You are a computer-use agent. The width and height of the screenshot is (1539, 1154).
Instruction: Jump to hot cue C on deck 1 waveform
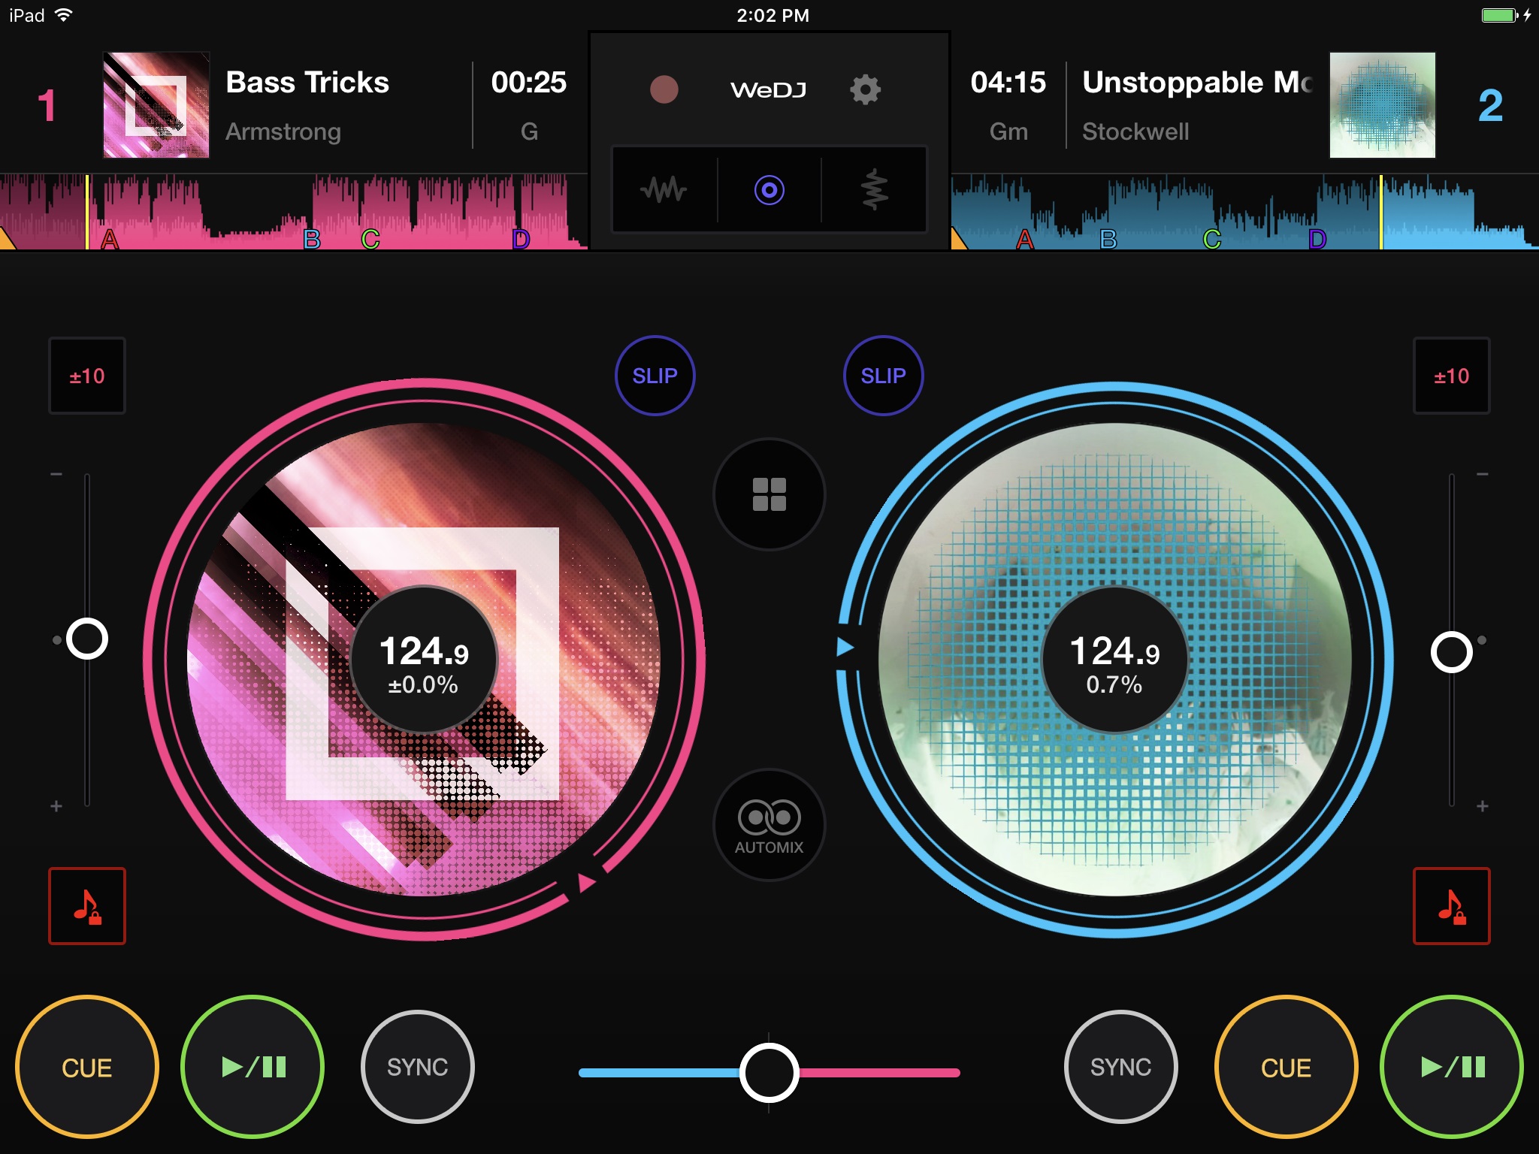(370, 239)
